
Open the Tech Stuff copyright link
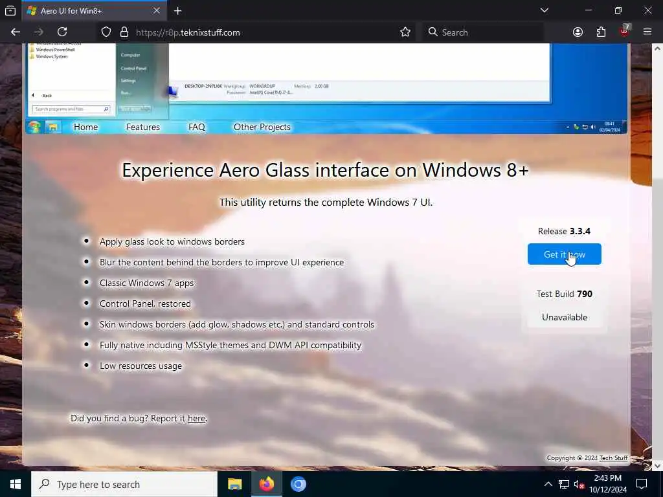(614, 458)
